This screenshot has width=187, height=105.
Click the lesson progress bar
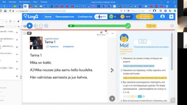[x=99, y=26]
